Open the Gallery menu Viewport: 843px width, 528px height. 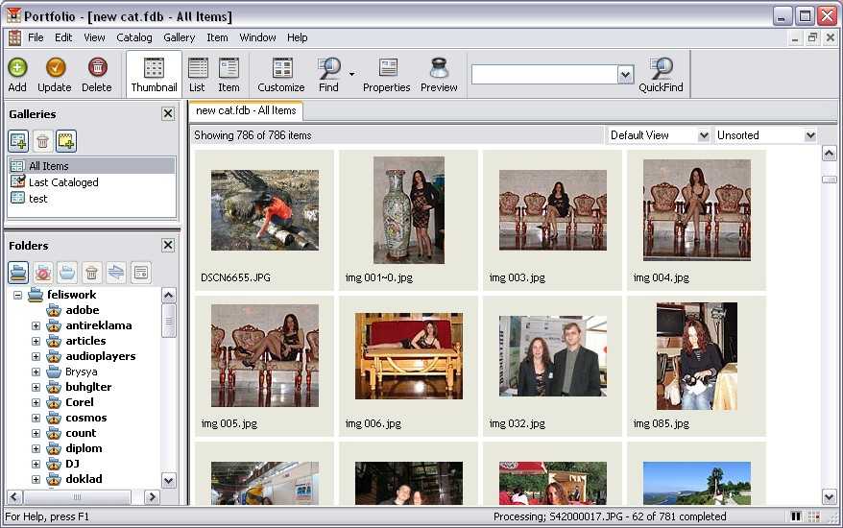click(x=179, y=37)
